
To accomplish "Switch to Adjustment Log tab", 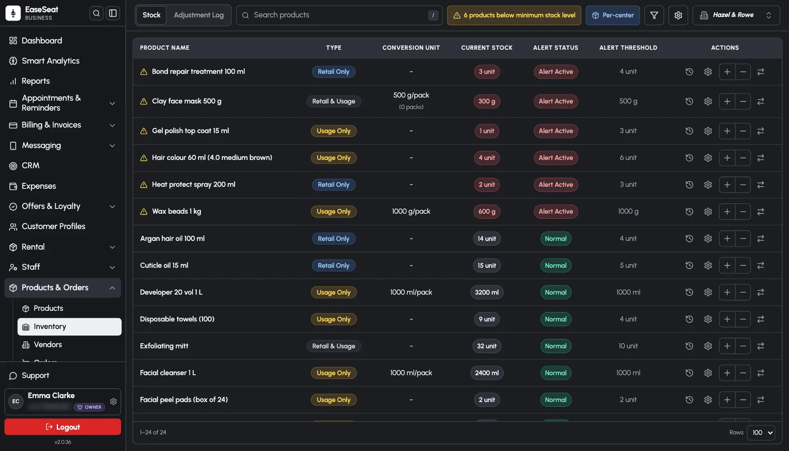I will coord(199,15).
